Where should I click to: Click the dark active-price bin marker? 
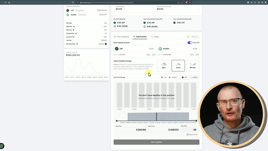[x=156, y=117]
